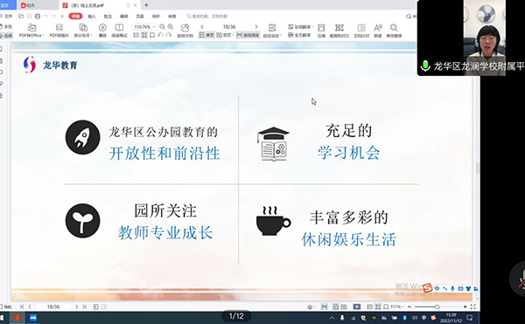Switch to the 插入 ribbon tab

point(91,16)
